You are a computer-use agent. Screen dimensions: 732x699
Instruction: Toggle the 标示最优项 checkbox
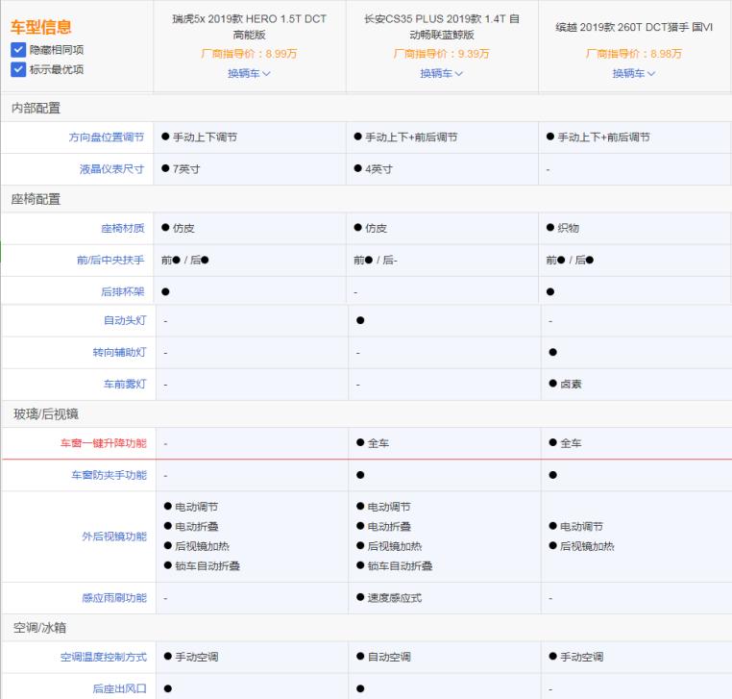(x=18, y=69)
